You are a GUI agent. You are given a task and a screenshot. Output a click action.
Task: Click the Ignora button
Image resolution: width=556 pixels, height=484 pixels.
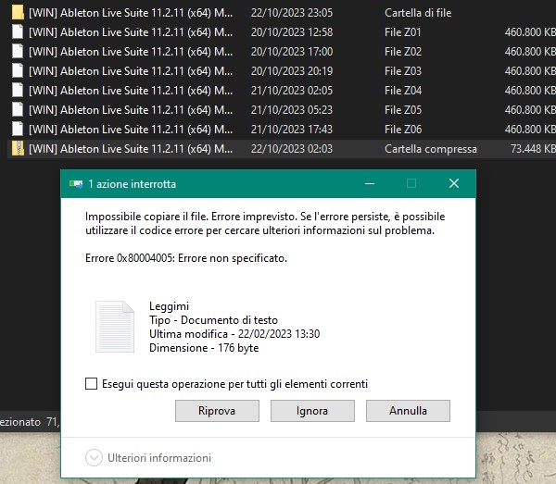[x=312, y=411]
